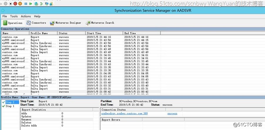Click the Checkpoint icon in the VM toolbar
This screenshot has width=265, height=130.
pos(36,4)
